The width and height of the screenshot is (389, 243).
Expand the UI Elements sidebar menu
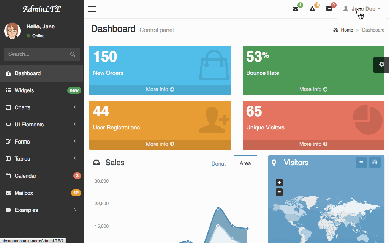pyautogui.click(x=41, y=125)
